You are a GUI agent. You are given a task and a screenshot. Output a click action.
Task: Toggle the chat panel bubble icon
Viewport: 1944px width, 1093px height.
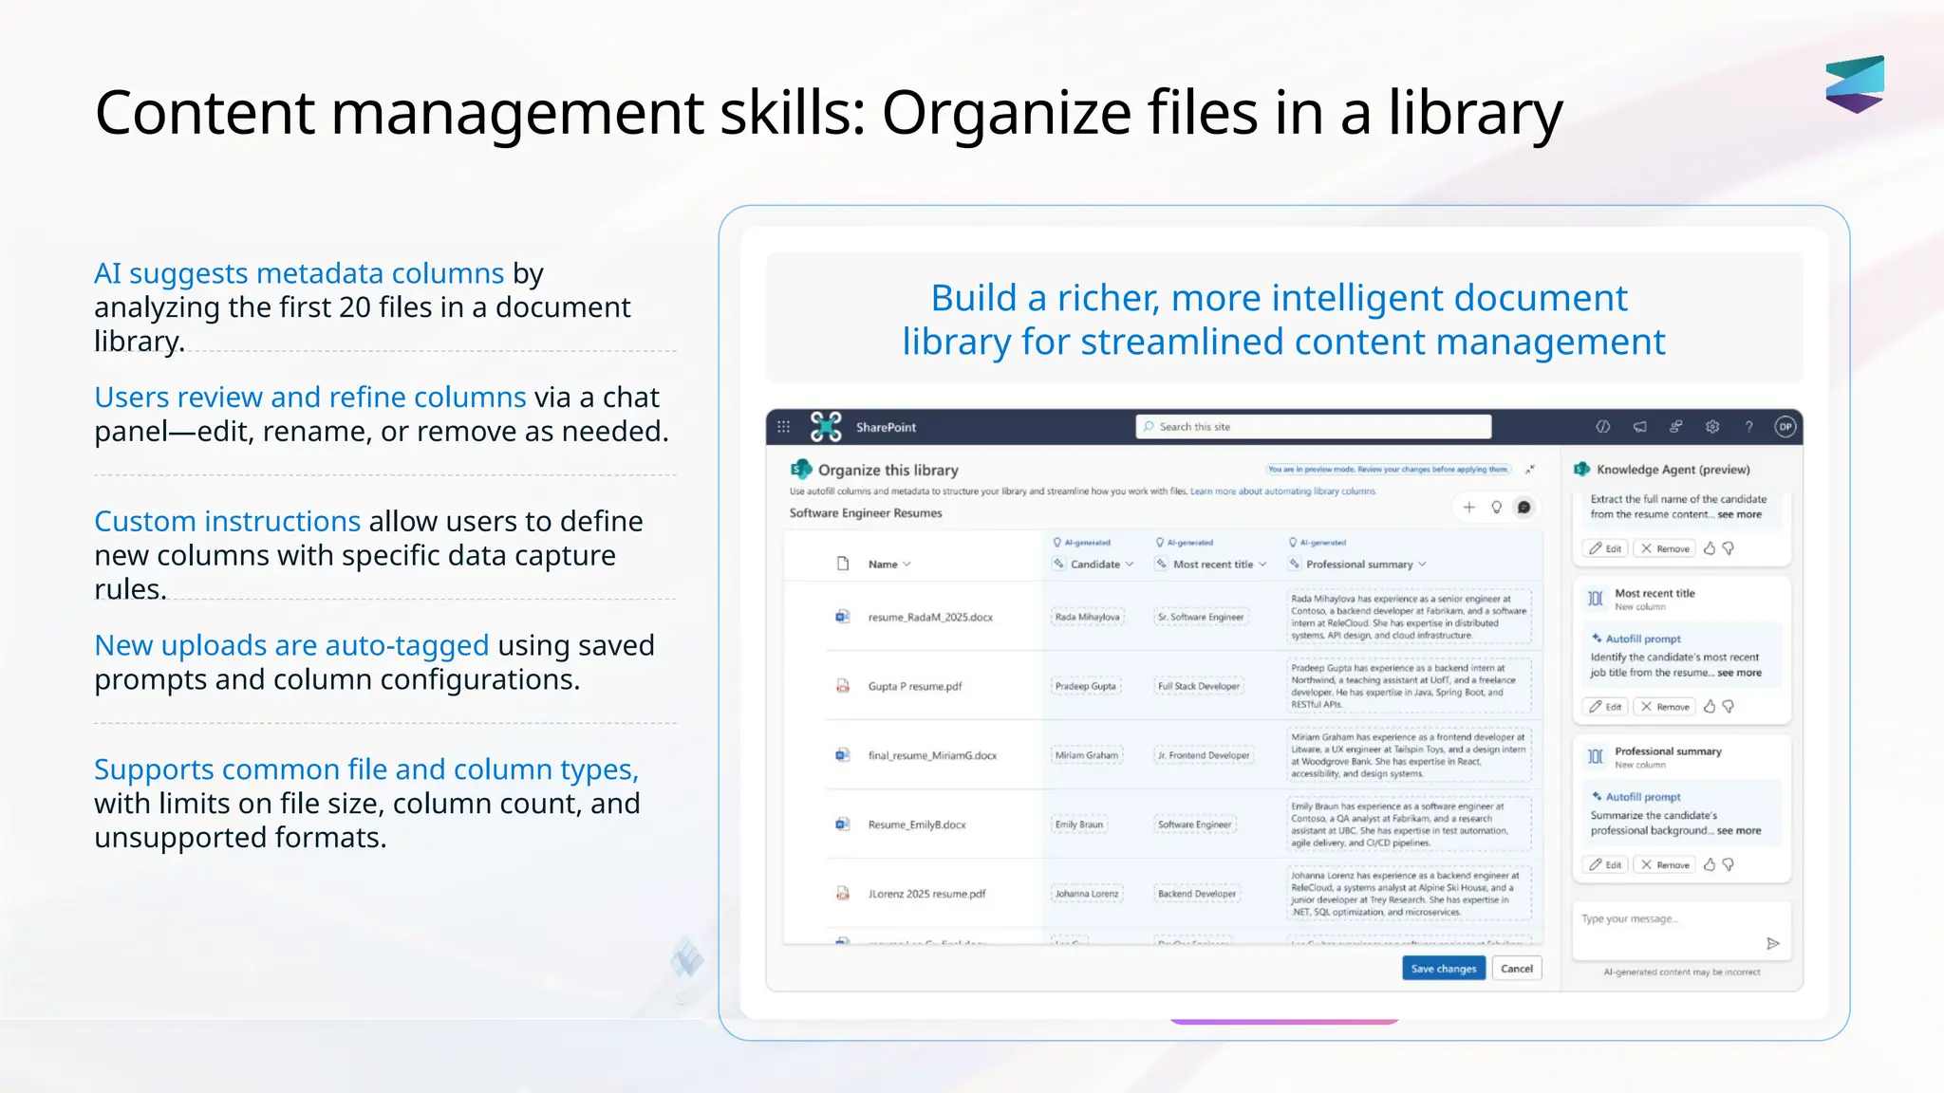pos(1523,508)
